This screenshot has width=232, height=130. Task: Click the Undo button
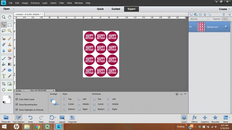pos(30,119)
